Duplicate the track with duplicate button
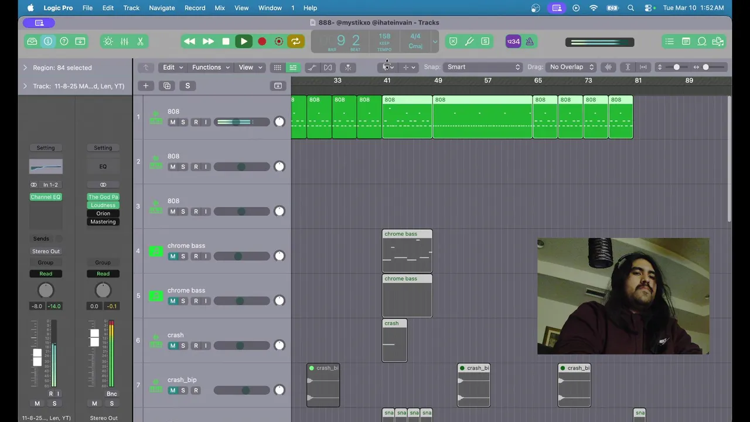The height and width of the screenshot is (422, 750). (167, 86)
